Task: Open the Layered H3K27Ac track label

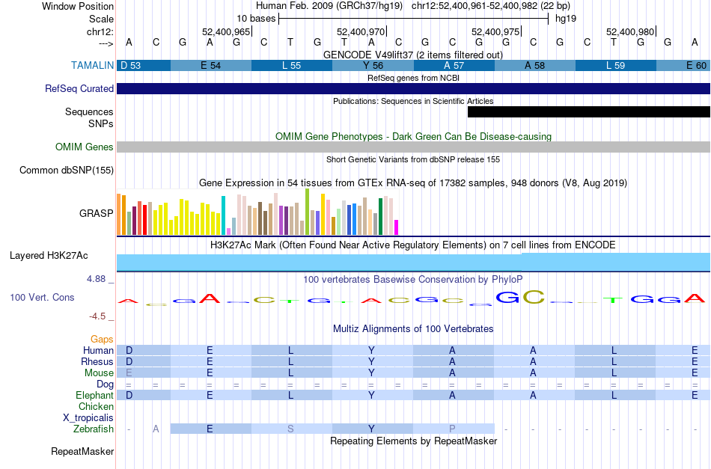Action: click(49, 256)
